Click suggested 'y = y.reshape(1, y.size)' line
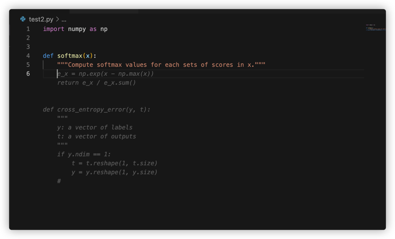This screenshot has height=239, width=395. click(114, 172)
